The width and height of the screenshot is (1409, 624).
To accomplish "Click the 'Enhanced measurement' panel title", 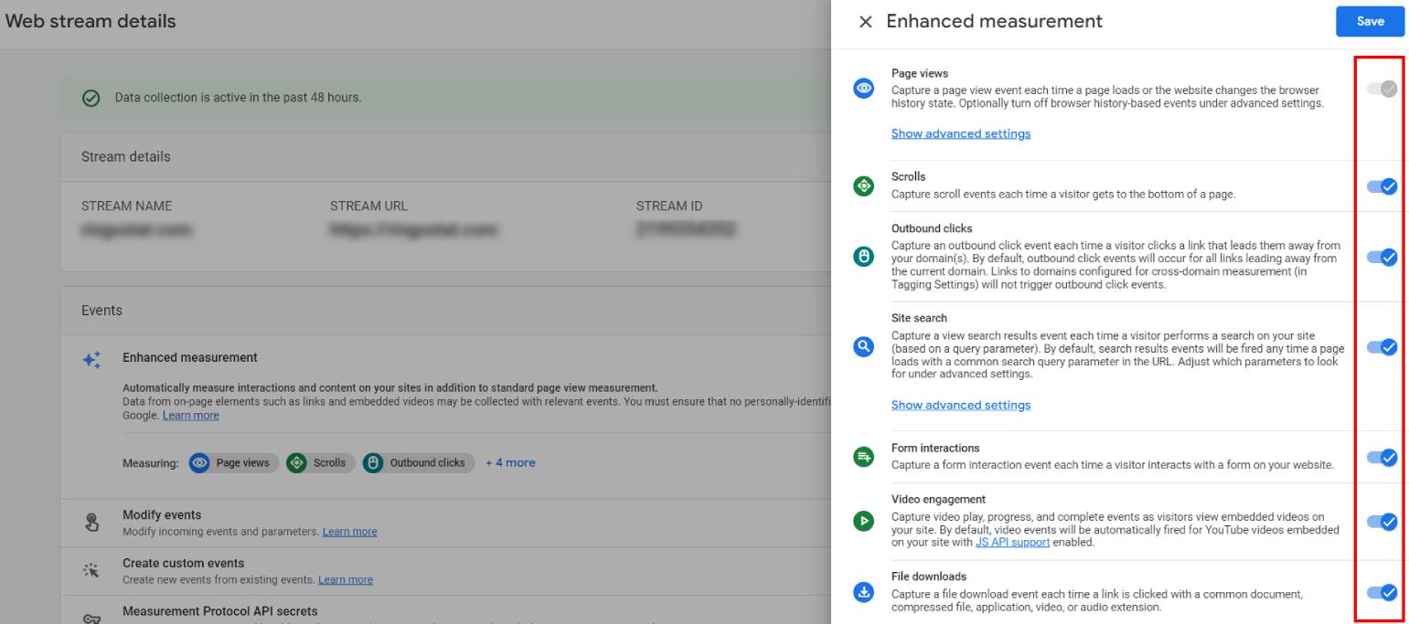I will [995, 21].
